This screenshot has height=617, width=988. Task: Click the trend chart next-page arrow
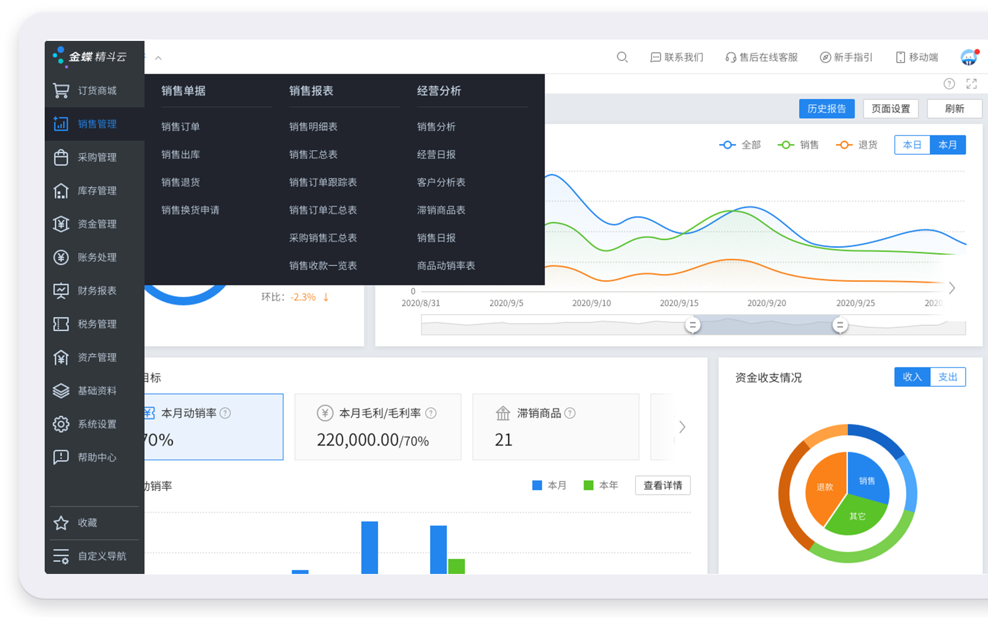952,288
